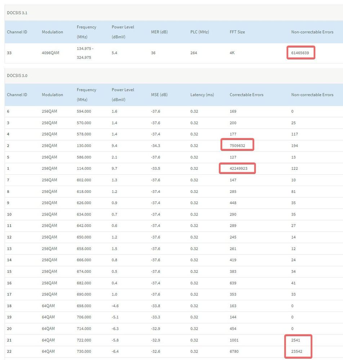Viewport: 343px width, 360px height.
Task: Click frequency 578.000 cell
Action: coord(84,134)
